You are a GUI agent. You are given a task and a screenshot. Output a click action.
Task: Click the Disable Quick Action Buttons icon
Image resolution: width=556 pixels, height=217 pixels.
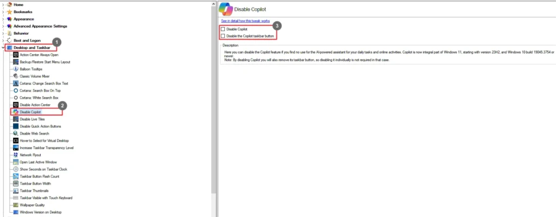[16, 126]
